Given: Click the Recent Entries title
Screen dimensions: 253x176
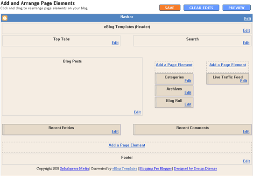Looking at the screenshot, I should (61, 128).
